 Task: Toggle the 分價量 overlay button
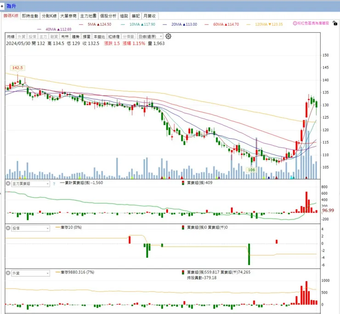tap(129, 36)
